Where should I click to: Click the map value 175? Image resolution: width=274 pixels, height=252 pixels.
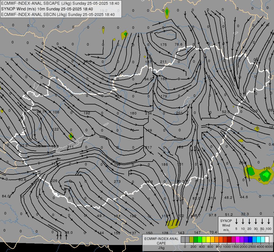[163, 45]
